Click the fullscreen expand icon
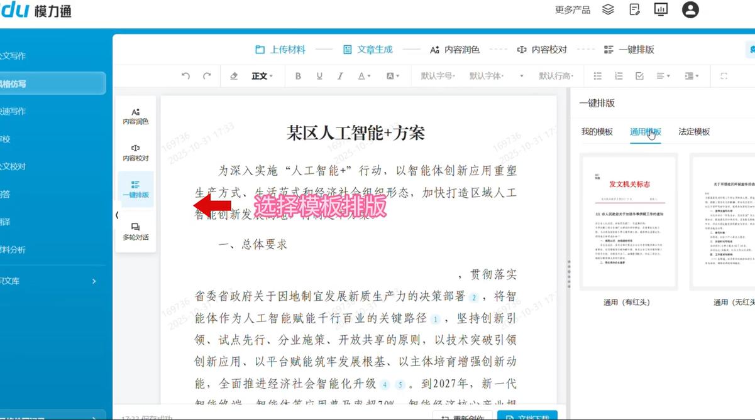 point(724,76)
